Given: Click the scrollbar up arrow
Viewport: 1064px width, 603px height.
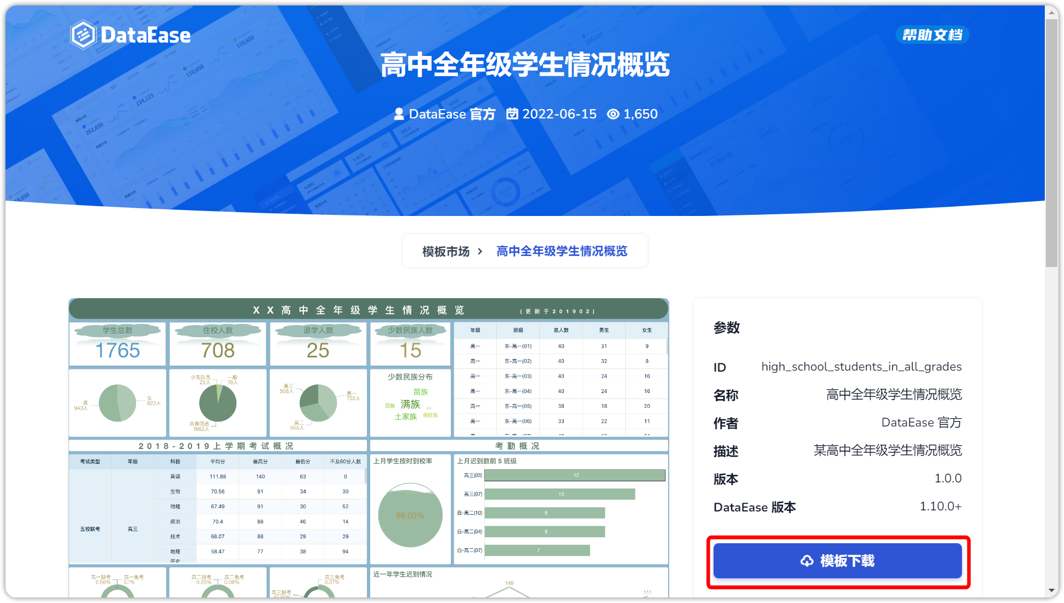Looking at the screenshot, I should pos(1051,12).
